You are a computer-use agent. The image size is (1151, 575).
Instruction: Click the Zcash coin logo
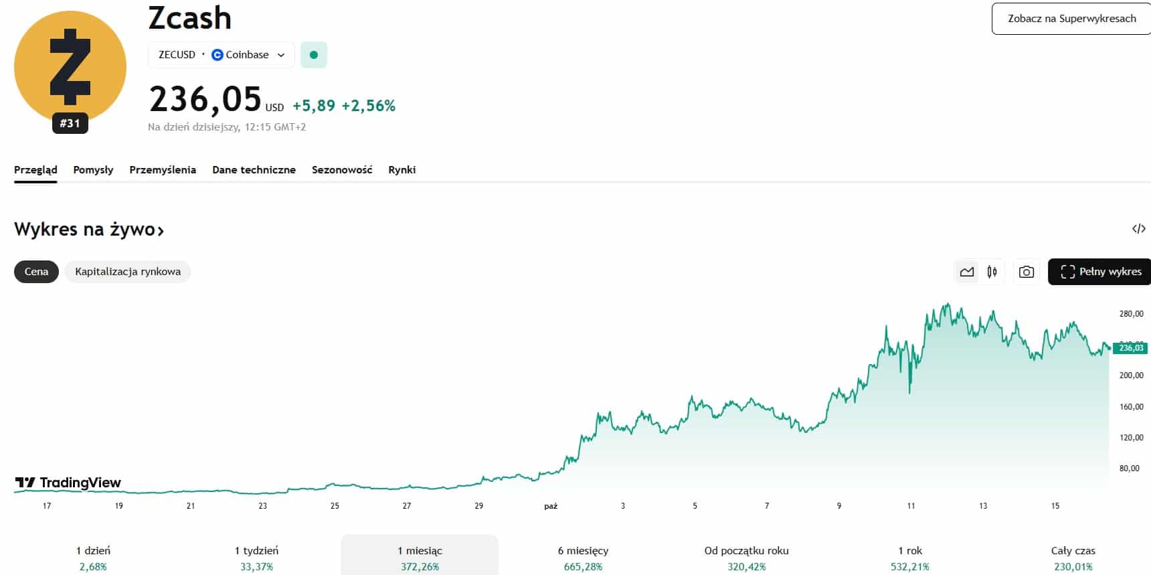point(70,67)
